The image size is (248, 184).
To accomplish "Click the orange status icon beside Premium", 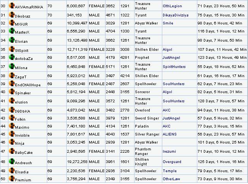I will 12,179.
